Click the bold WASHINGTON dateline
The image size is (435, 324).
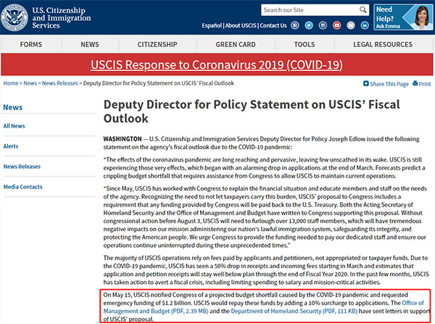pyautogui.click(x=123, y=139)
